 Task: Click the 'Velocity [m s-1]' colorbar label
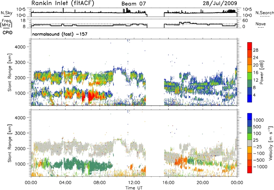pyautogui.click(x=271, y=143)
